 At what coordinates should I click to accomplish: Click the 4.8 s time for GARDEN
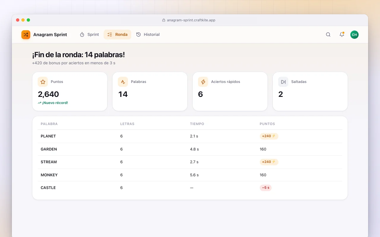coord(194,149)
